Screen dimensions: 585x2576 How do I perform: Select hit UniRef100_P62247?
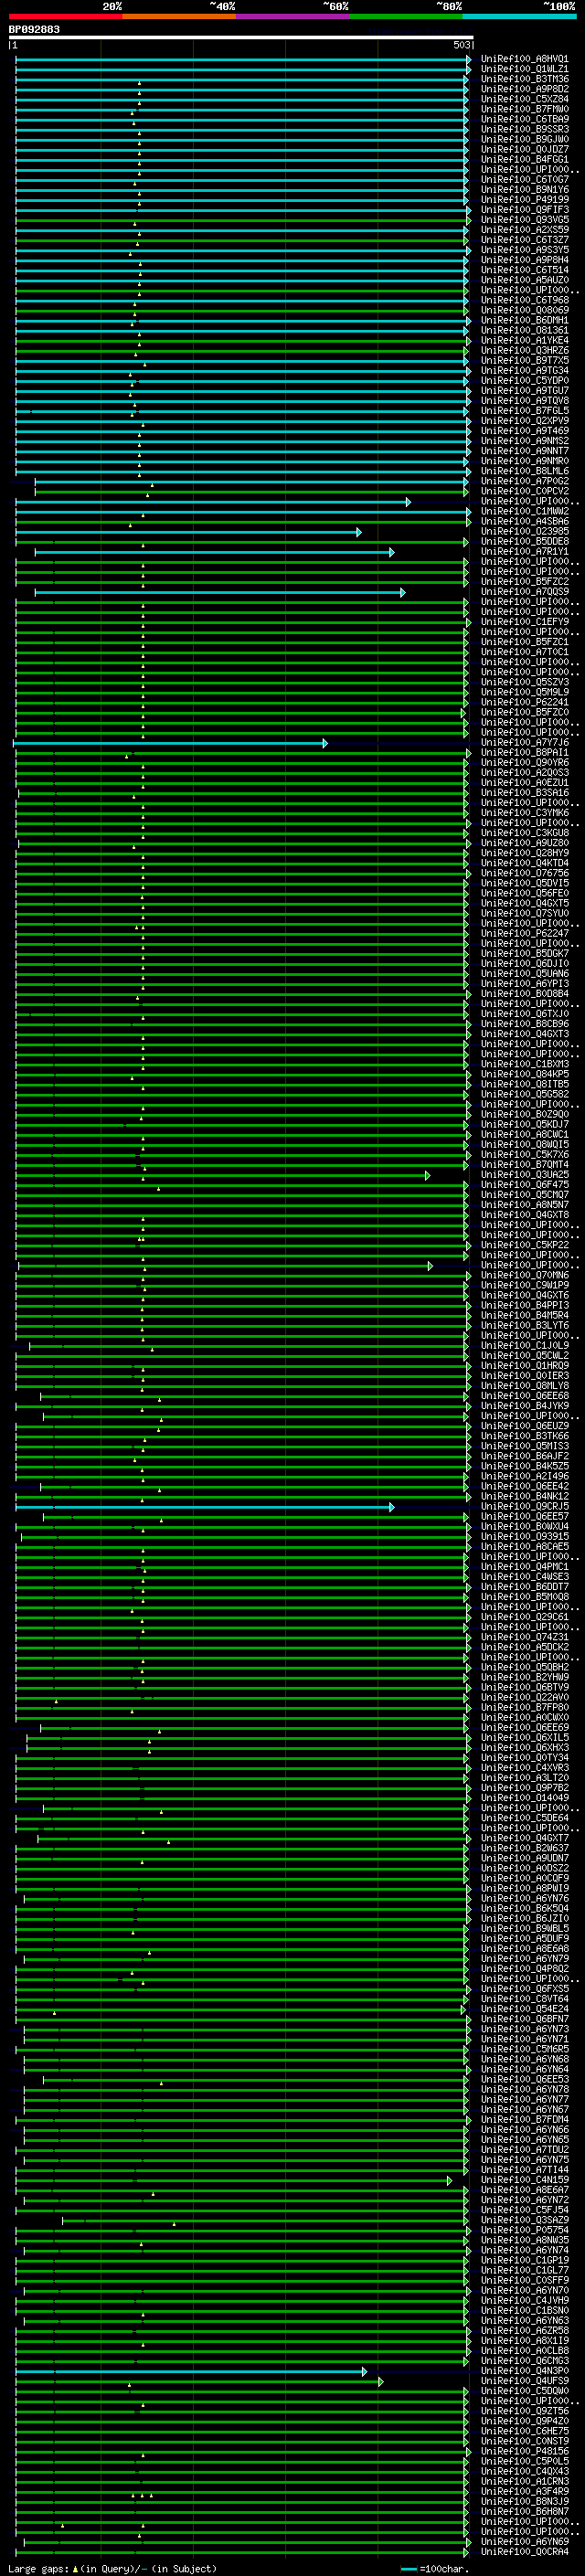(x=525, y=933)
